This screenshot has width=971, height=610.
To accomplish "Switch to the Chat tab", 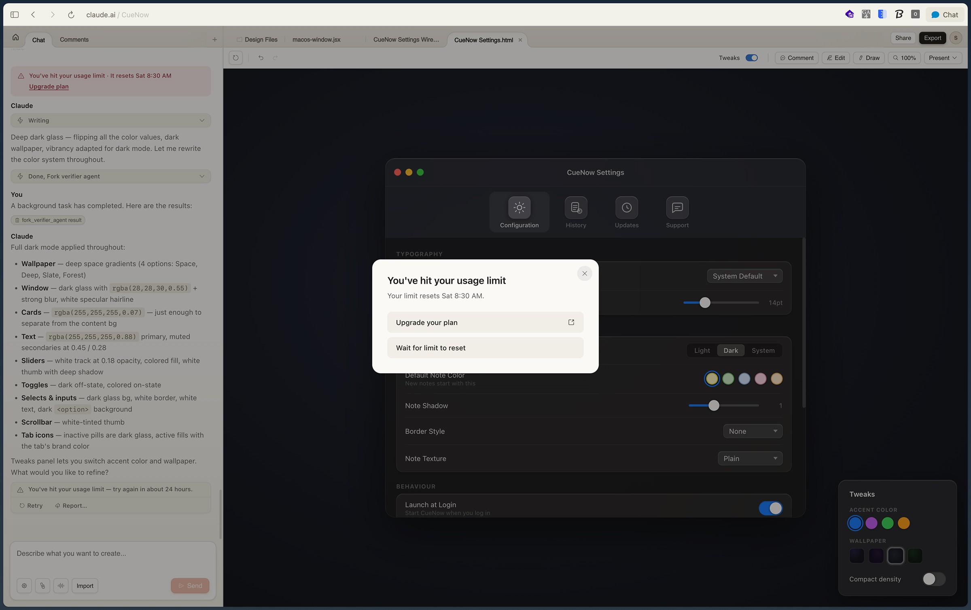I will click(38, 40).
